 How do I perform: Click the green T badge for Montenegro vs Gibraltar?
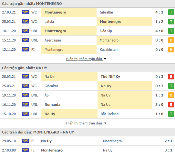(171, 12)
